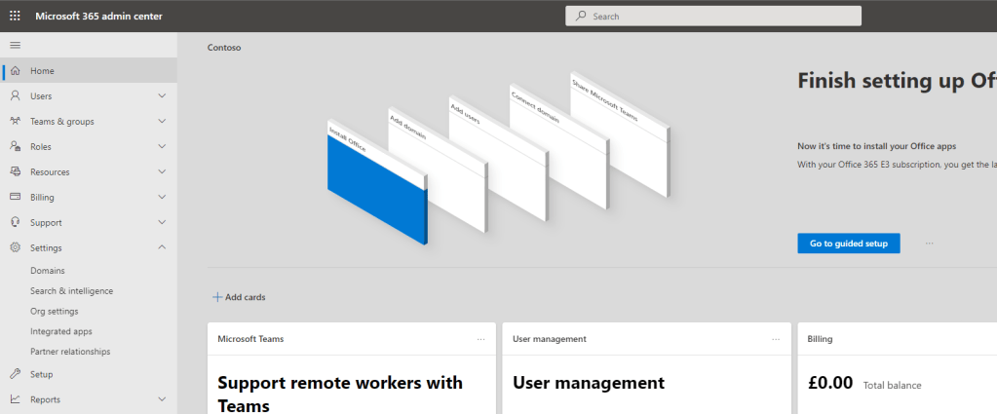Click the Home house icon
Screen dimensions: 997x414
pyautogui.click(x=15, y=71)
